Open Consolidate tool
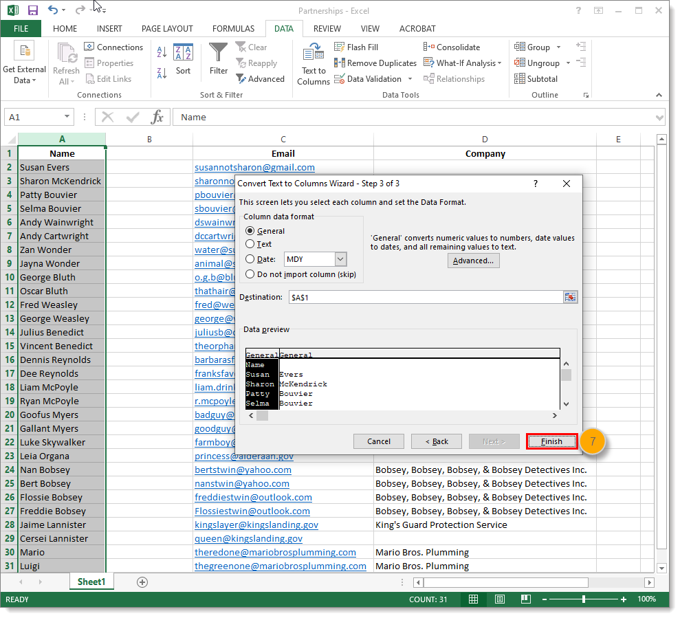 (x=452, y=47)
